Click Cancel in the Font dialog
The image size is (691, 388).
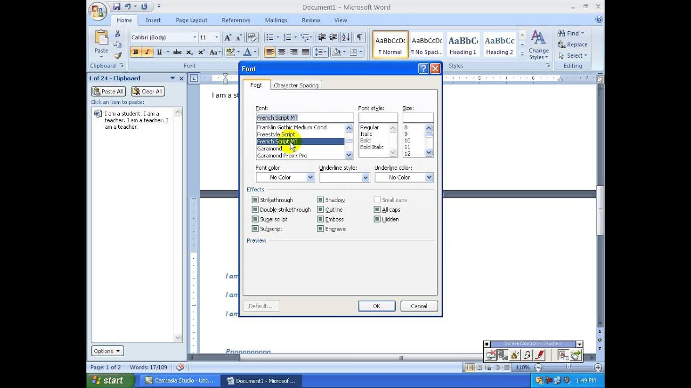(419, 306)
